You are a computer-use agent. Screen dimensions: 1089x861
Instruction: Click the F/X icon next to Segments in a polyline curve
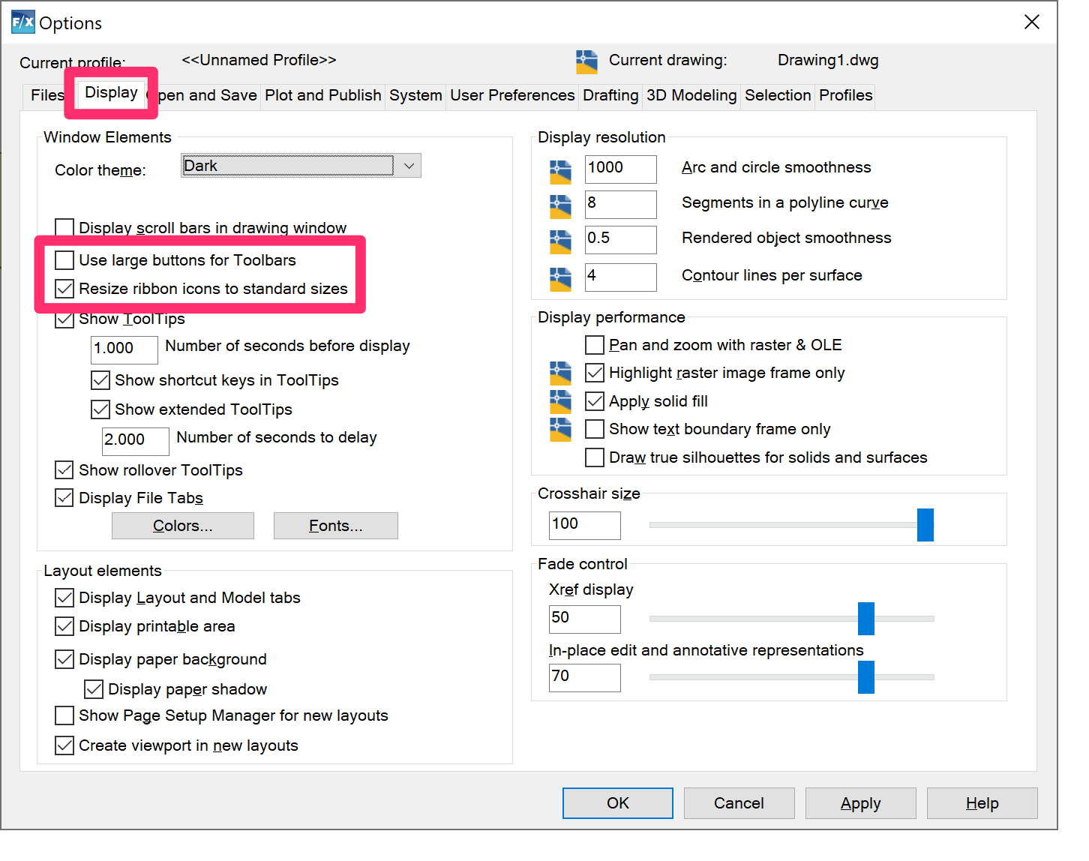pos(560,205)
